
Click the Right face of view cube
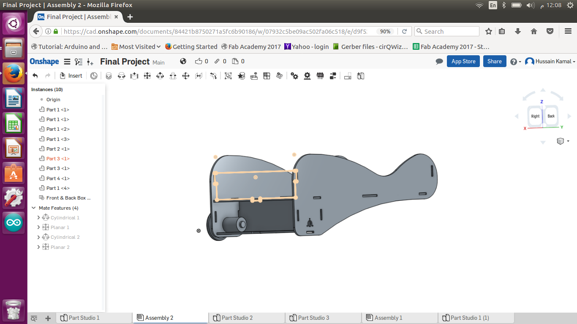(x=535, y=116)
